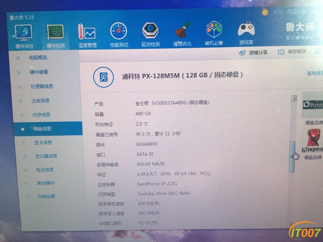Viewport: 323px width, 242px height.
Task: Click the 特征 field label
Action: [102, 175]
